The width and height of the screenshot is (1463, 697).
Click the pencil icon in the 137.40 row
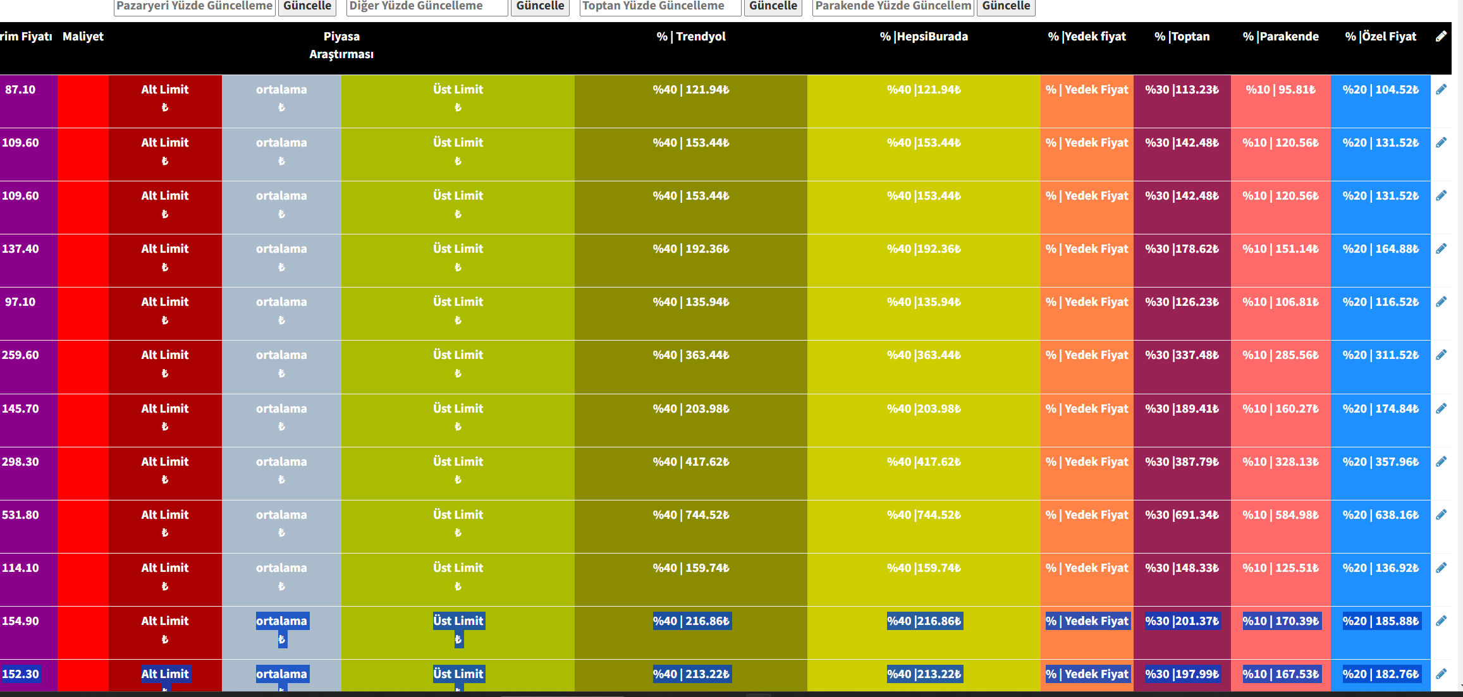(1441, 249)
